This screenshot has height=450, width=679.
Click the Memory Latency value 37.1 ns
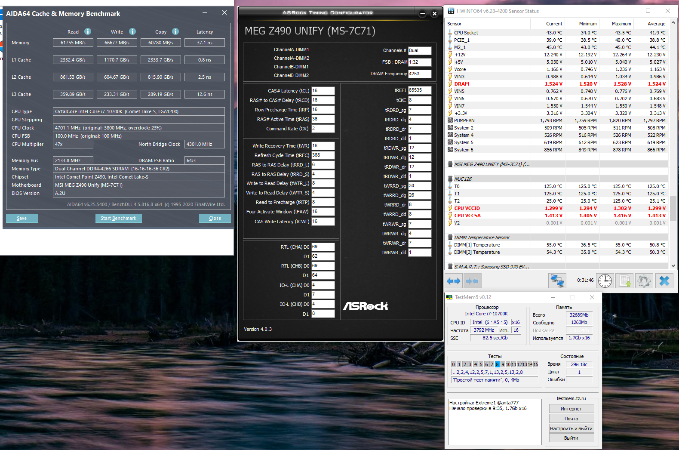click(205, 43)
